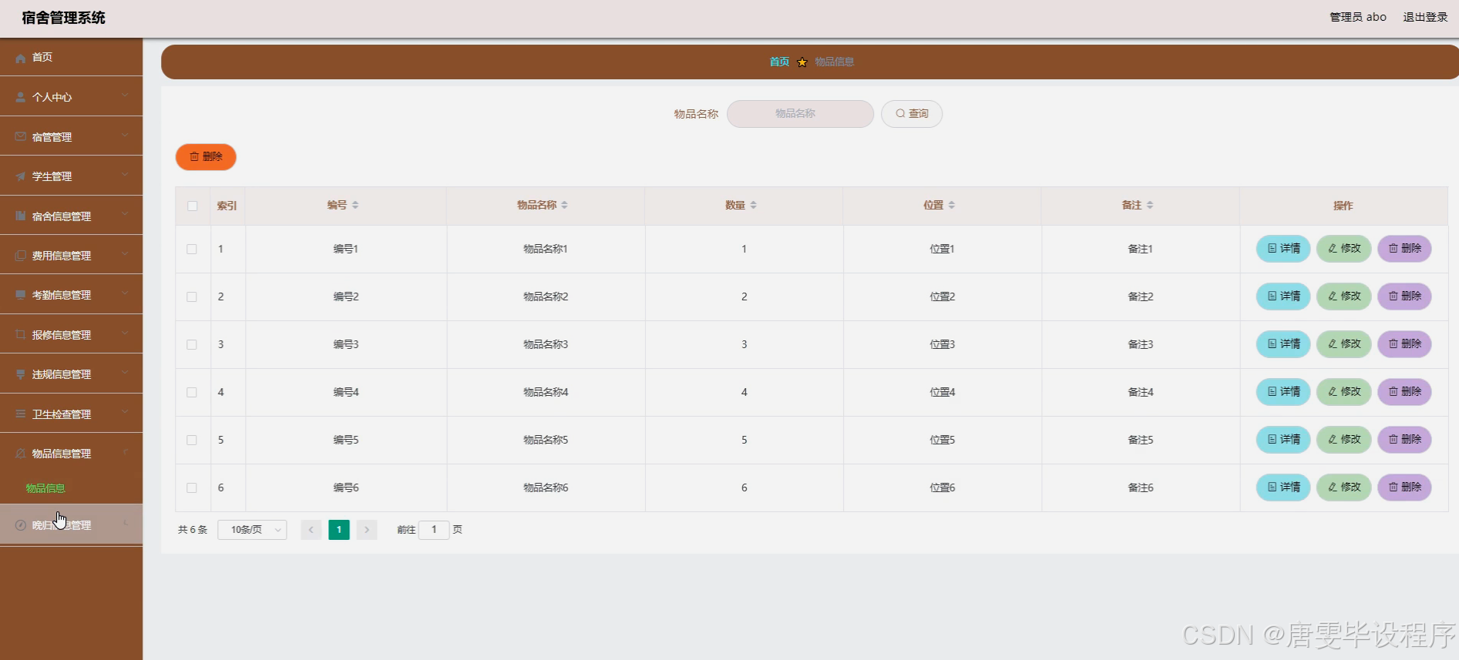Viewport: 1459px width, 660px height.
Task: Open 违规信息管理 in the sidebar
Action: click(71, 374)
